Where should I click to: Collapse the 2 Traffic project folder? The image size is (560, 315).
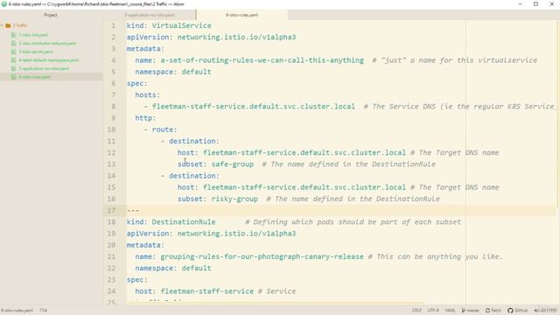(x=2, y=25)
